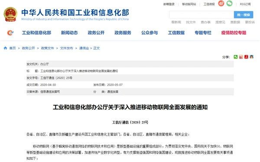Open RSS订阅 link
260x162 pixels.
click(x=245, y=4)
